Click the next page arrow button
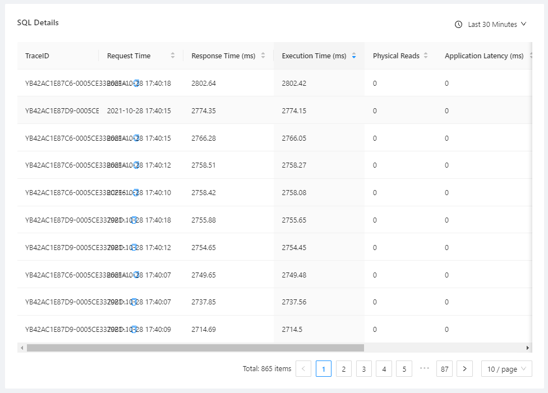548x393 pixels. tap(464, 369)
